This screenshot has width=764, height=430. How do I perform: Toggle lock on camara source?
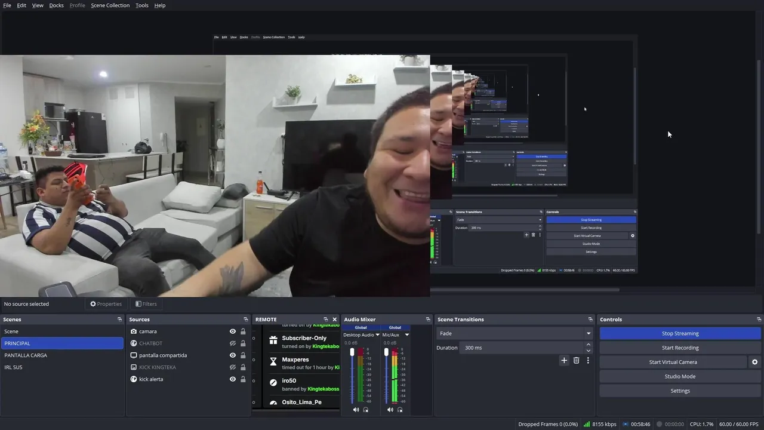coord(243,331)
